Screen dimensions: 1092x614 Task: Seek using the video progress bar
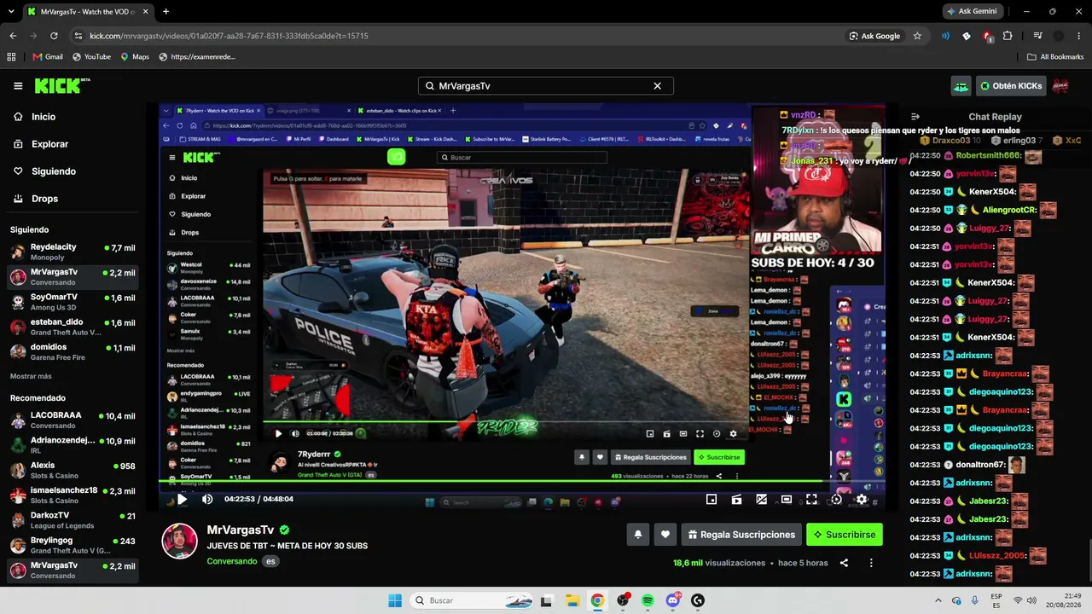pos(522,483)
